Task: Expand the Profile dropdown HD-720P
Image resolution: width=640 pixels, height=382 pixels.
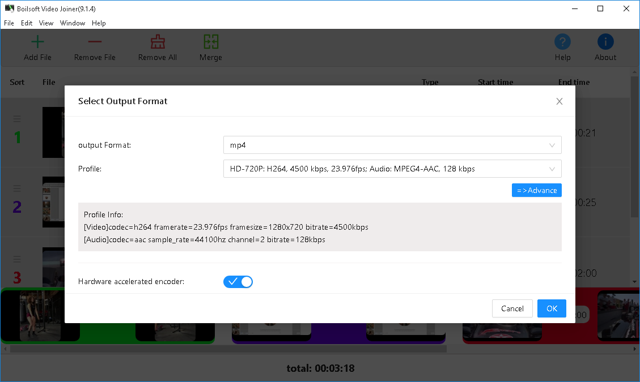Action: click(392, 169)
